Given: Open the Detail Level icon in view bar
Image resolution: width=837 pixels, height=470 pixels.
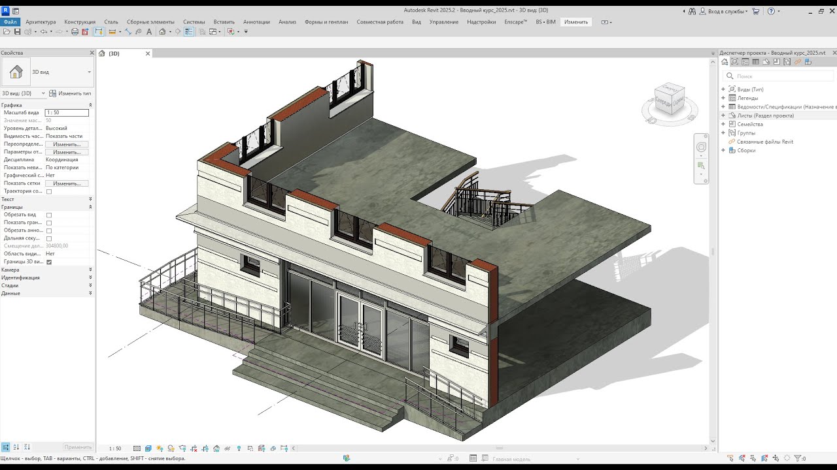Looking at the screenshot, I should tap(137, 448).
